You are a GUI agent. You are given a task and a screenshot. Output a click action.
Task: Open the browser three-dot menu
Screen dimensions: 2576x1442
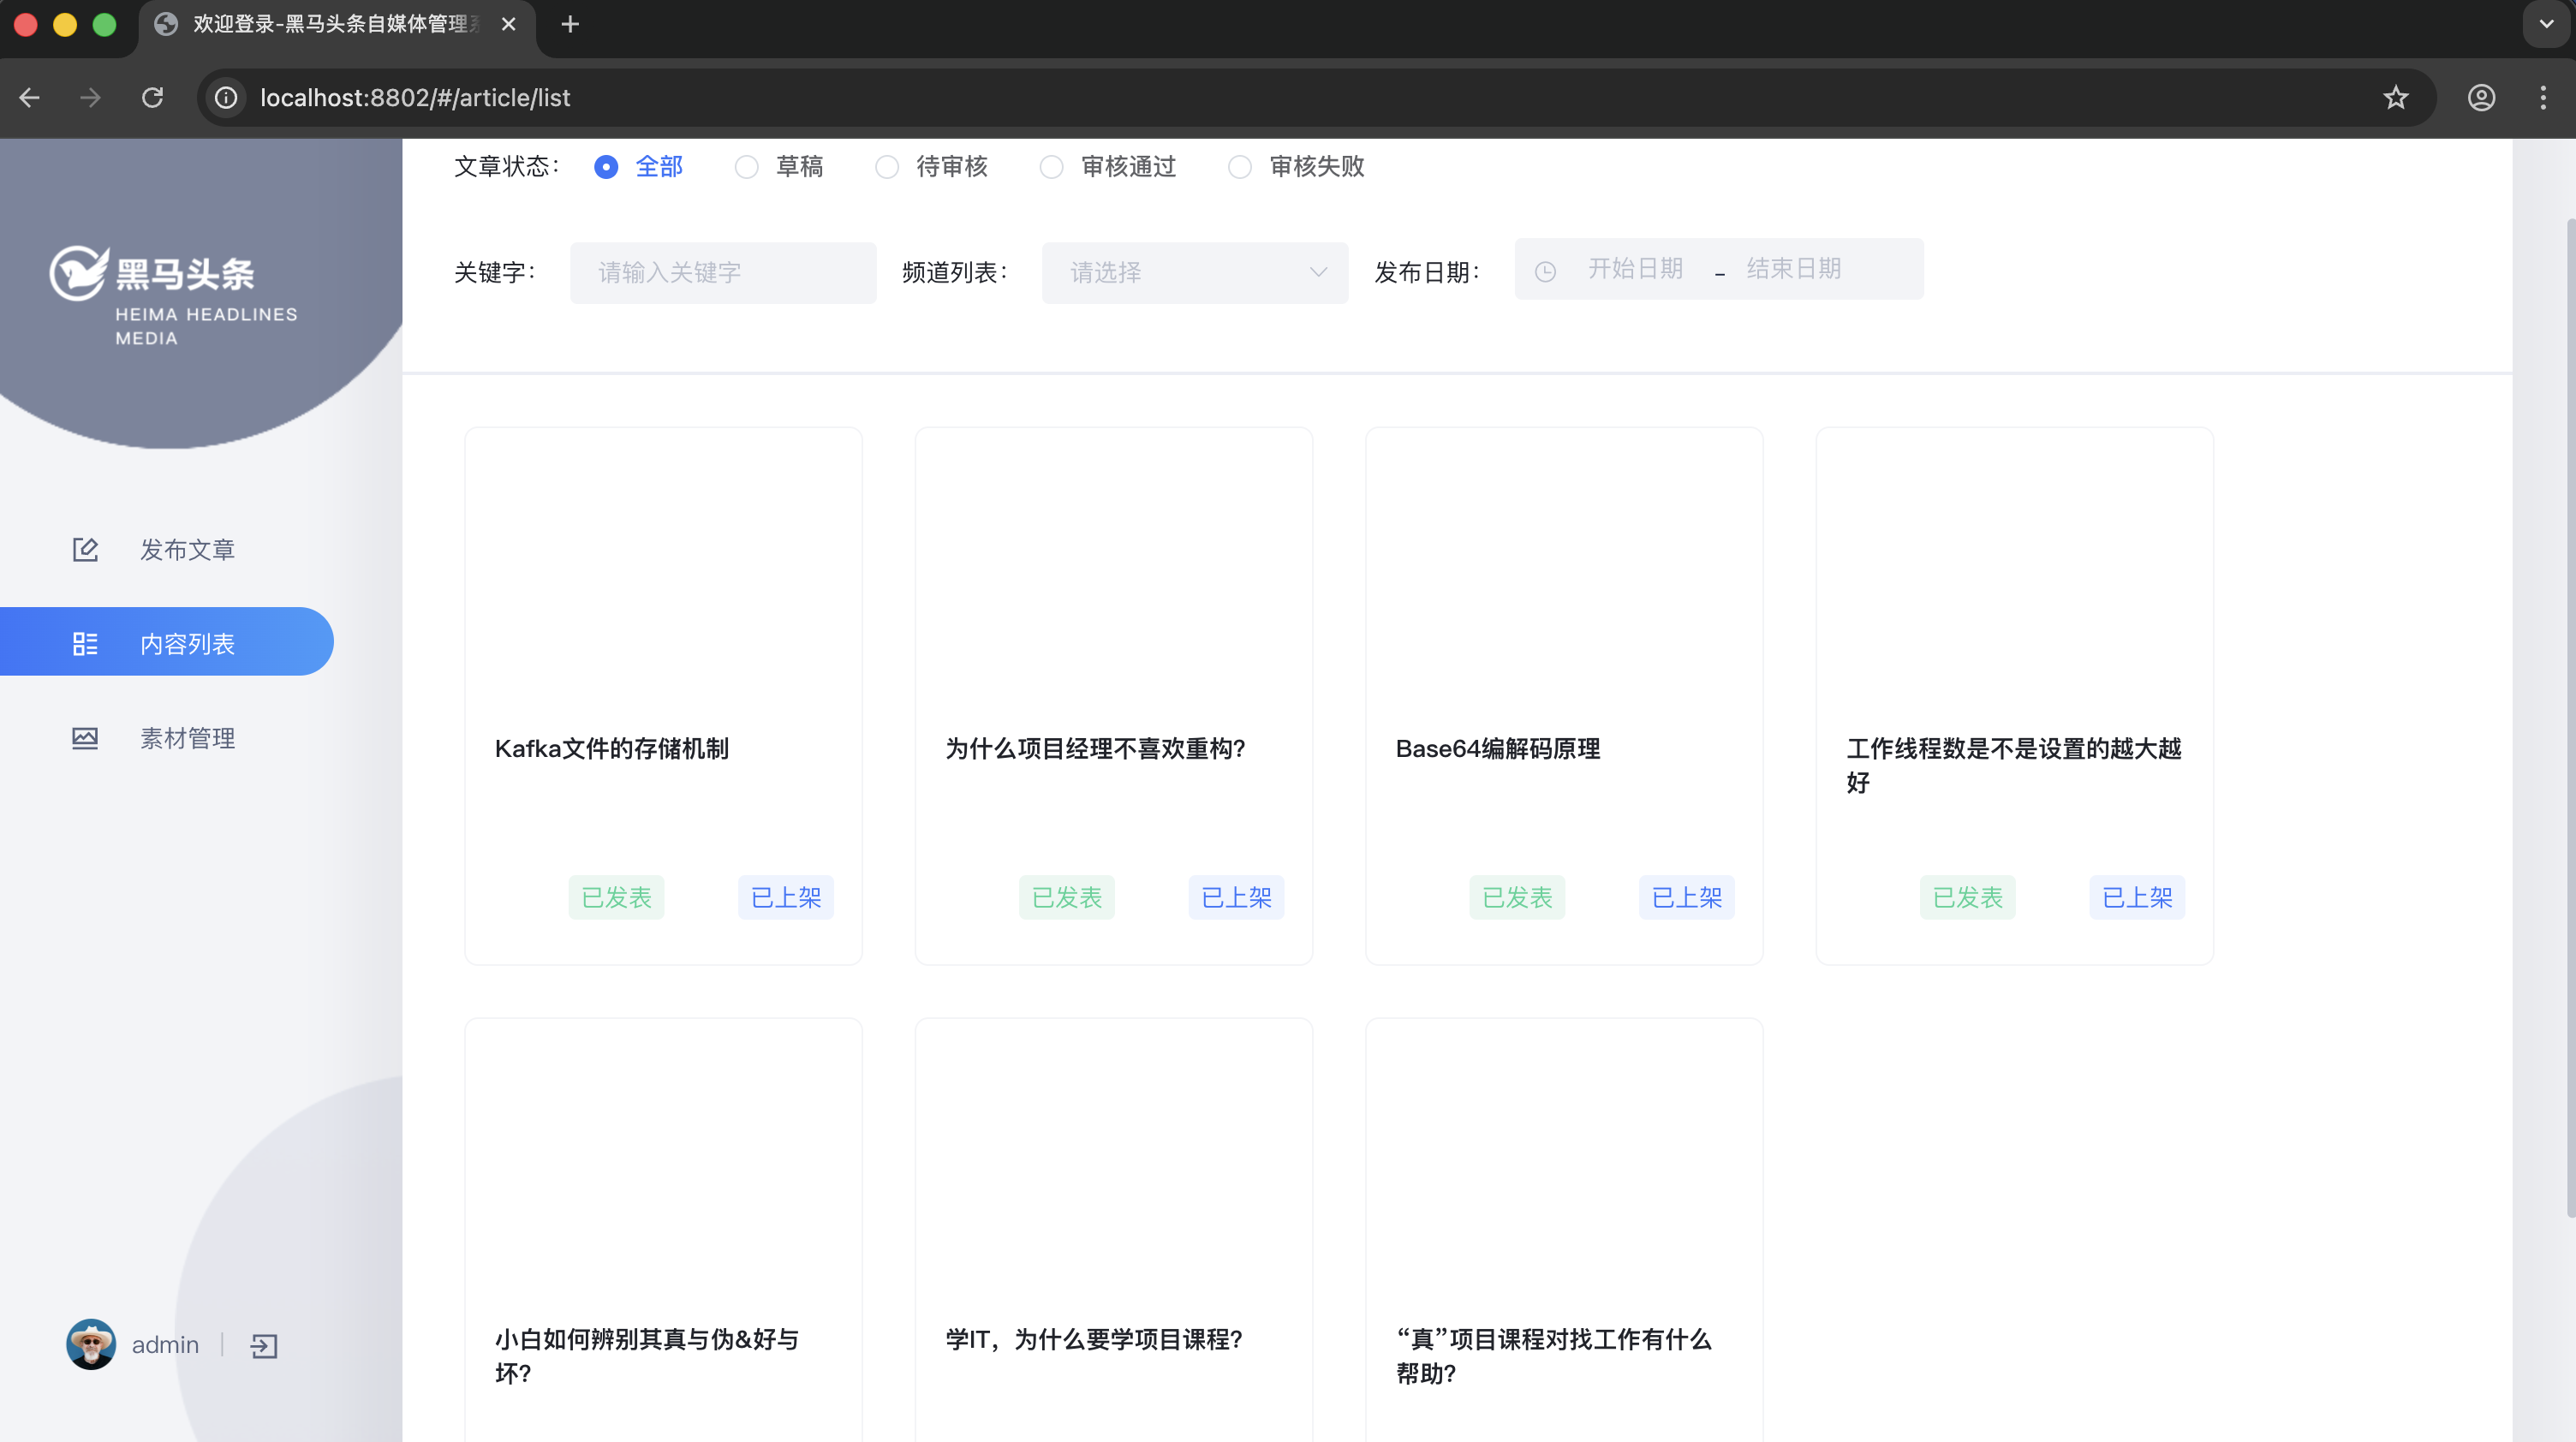pyautogui.click(x=2543, y=97)
